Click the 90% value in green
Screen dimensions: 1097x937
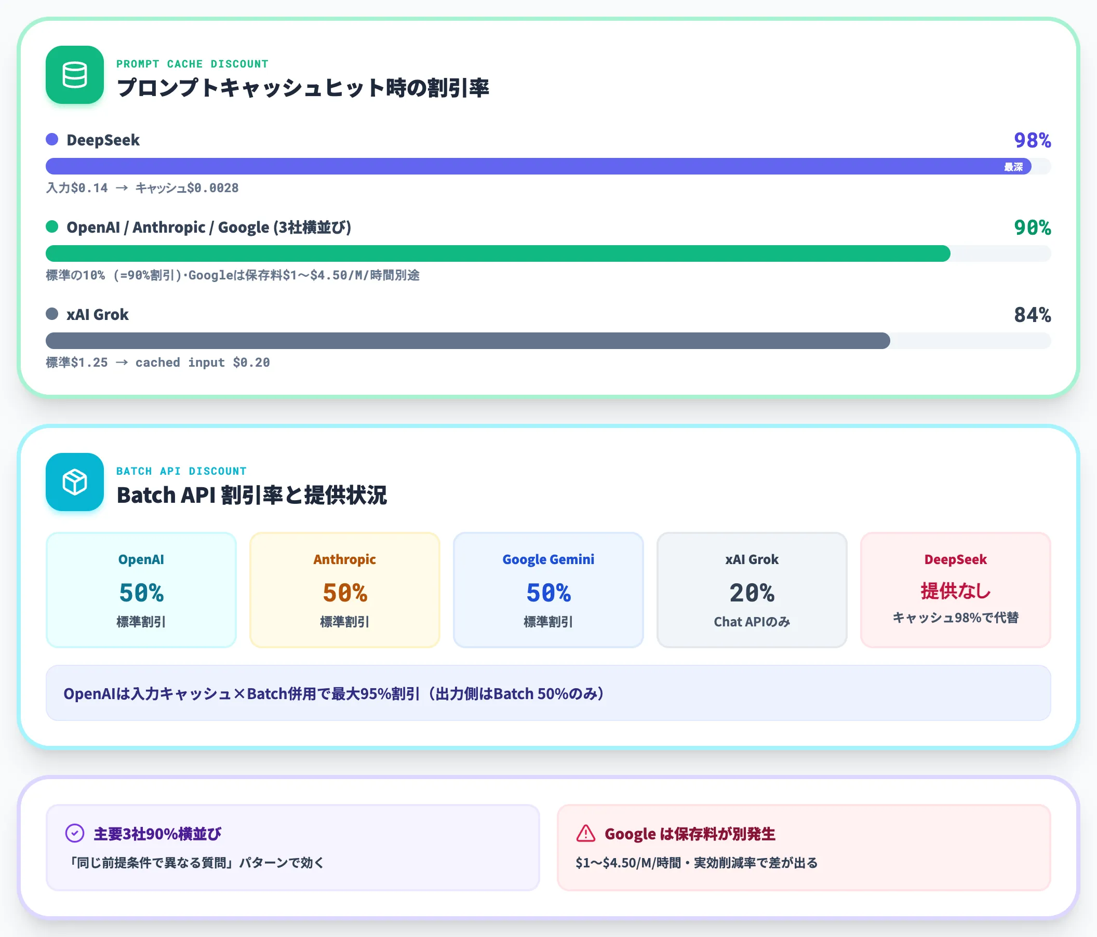(x=1033, y=227)
